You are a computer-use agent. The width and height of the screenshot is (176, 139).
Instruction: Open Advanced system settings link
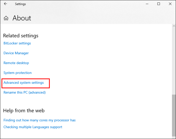[x=23, y=83]
